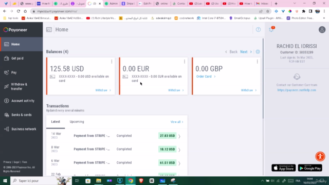Open the extensions puzzle icon
The width and height of the screenshot is (329, 185).
click(304, 11)
